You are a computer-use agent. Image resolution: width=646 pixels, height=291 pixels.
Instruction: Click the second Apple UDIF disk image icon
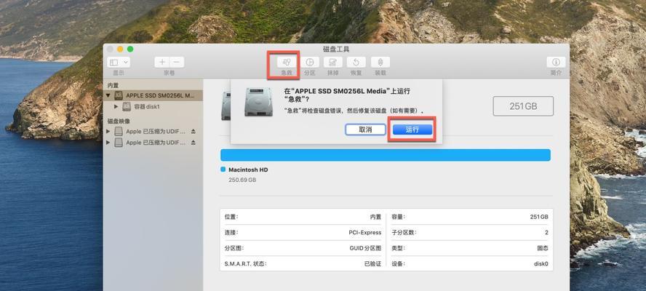pos(119,143)
